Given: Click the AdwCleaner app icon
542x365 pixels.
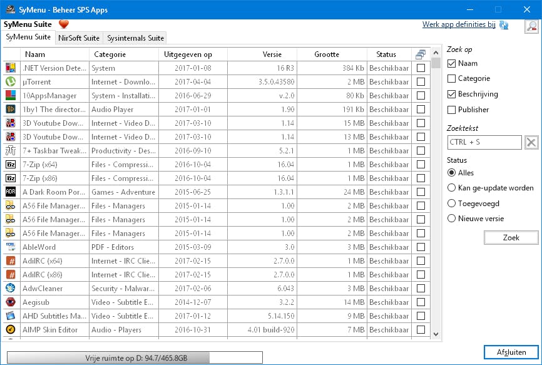Looking at the screenshot, I should pyautogui.click(x=11, y=288).
